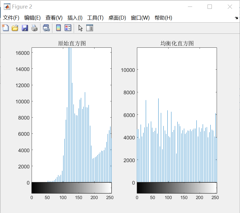240x213 pixels.
Task: Expand the menu bar overflow chevron
Action: [236, 18]
